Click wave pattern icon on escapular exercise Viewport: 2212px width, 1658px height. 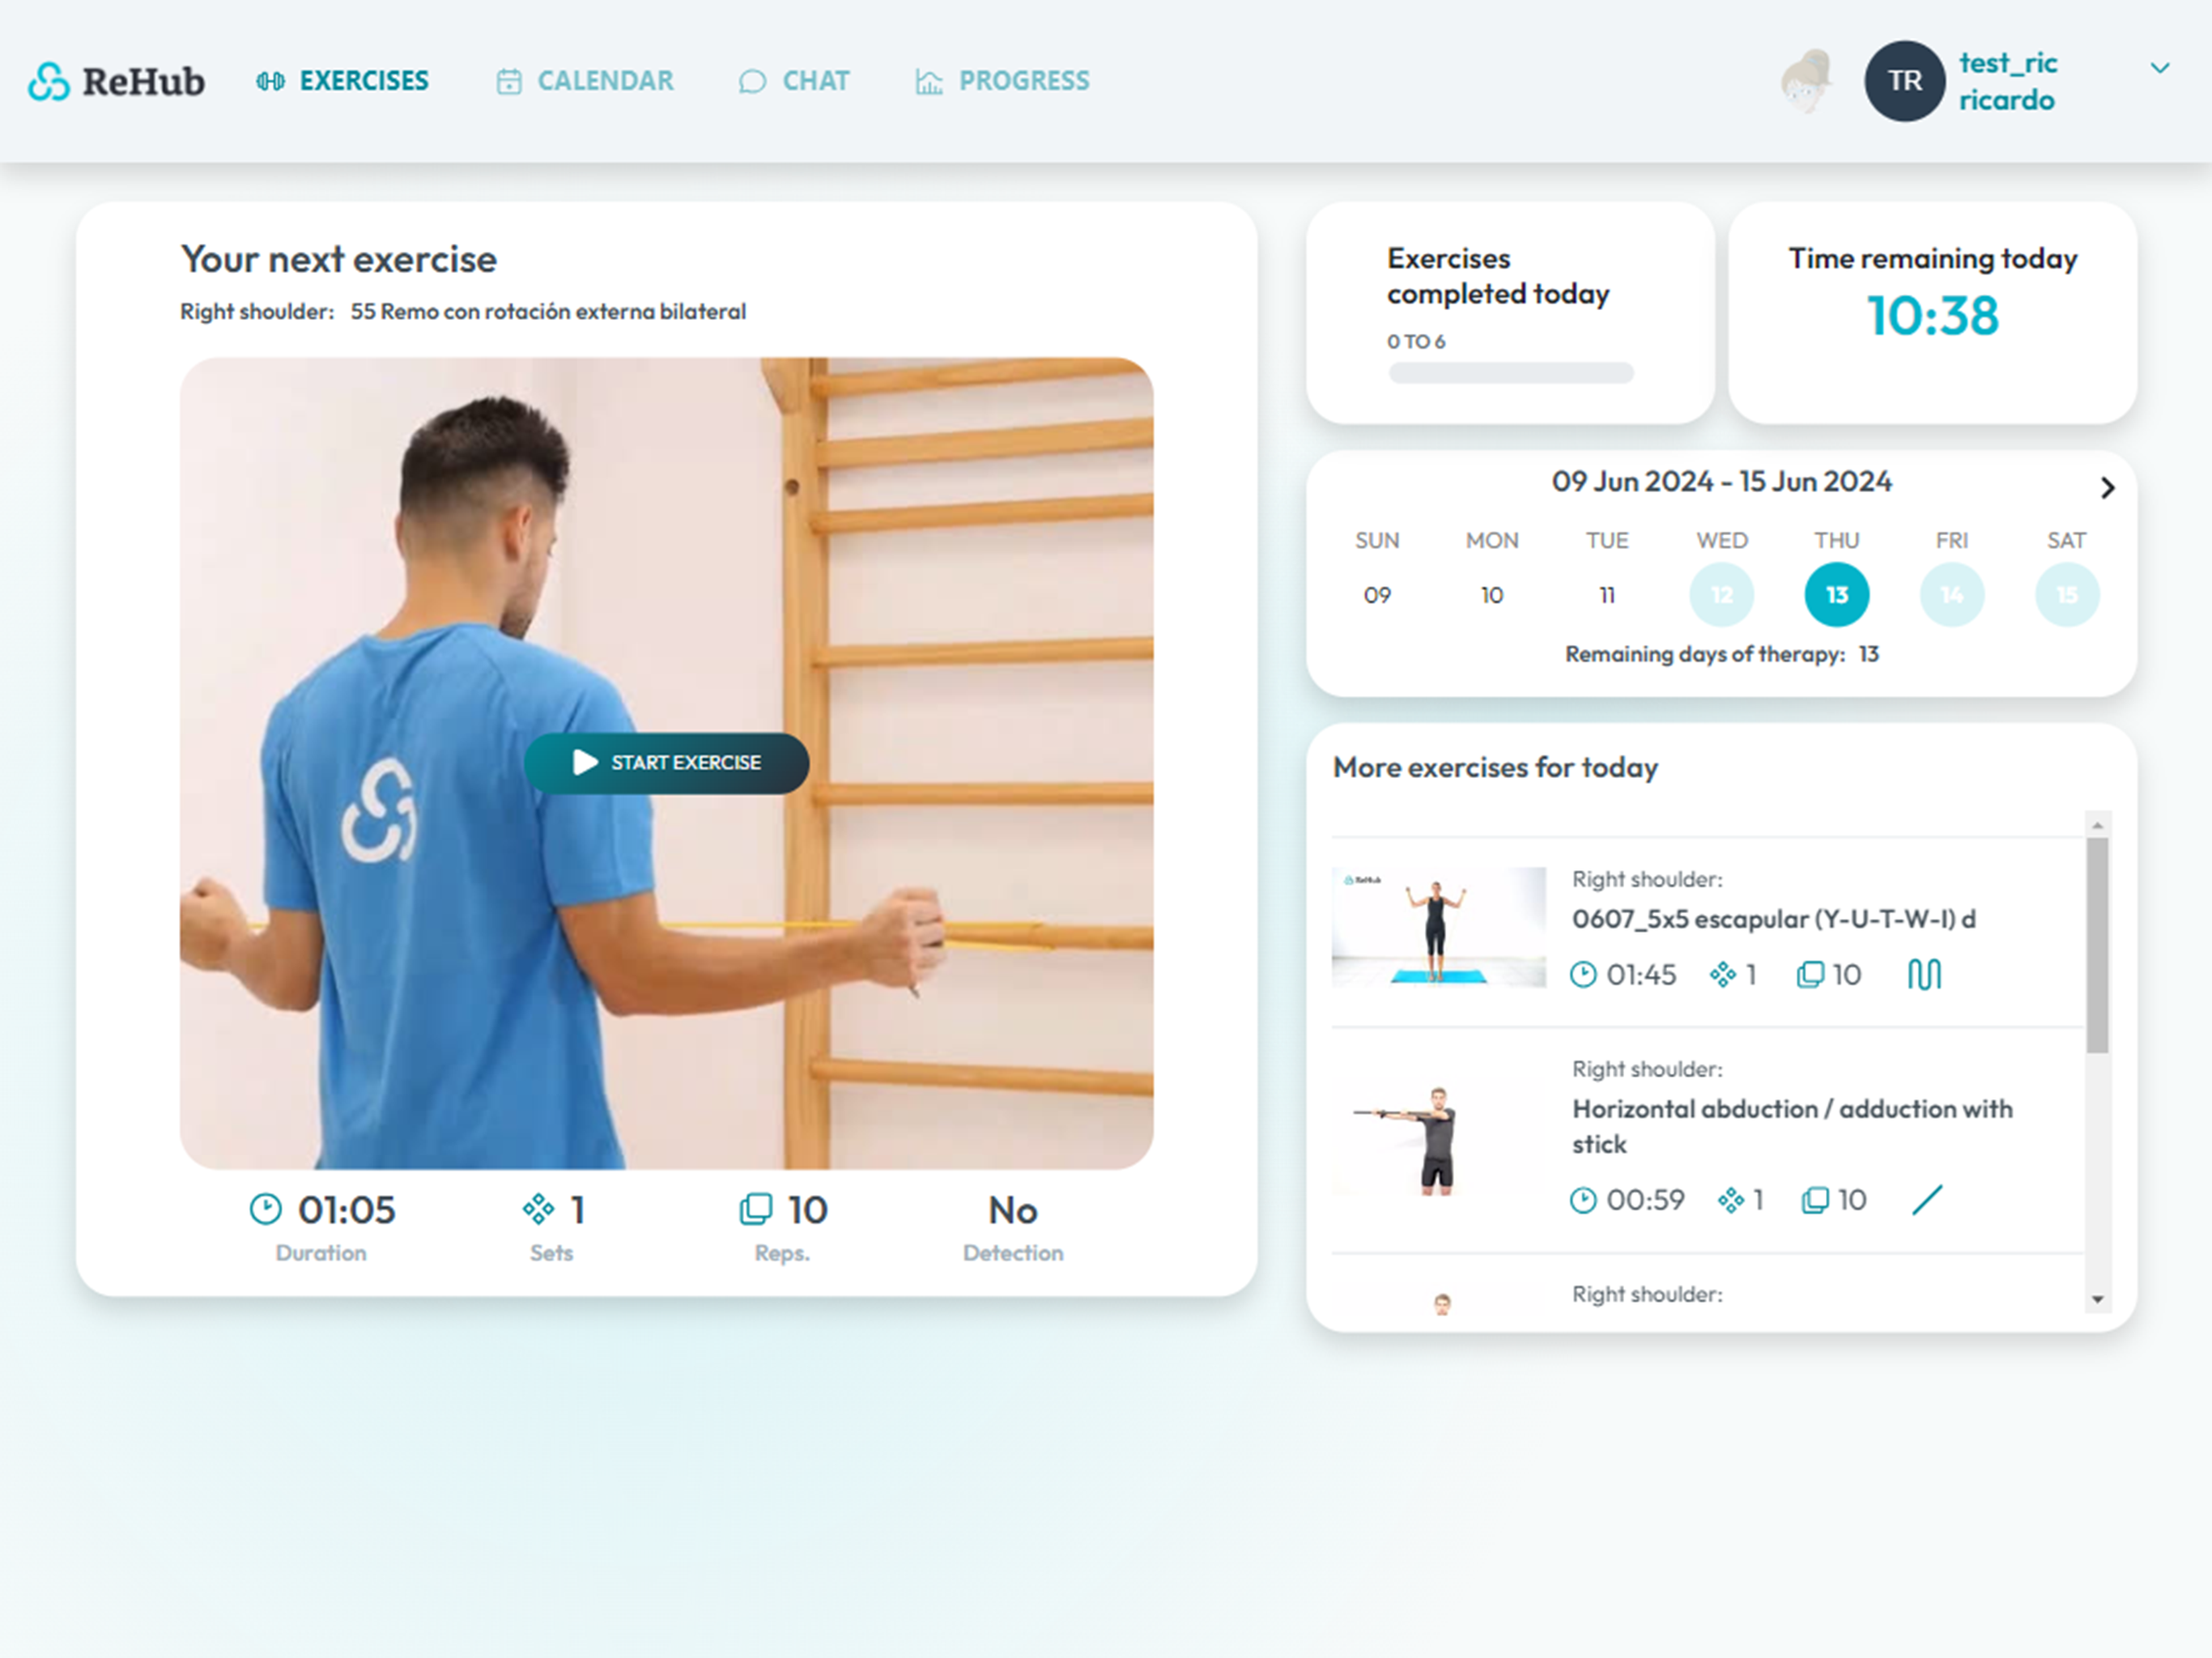pos(1924,974)
